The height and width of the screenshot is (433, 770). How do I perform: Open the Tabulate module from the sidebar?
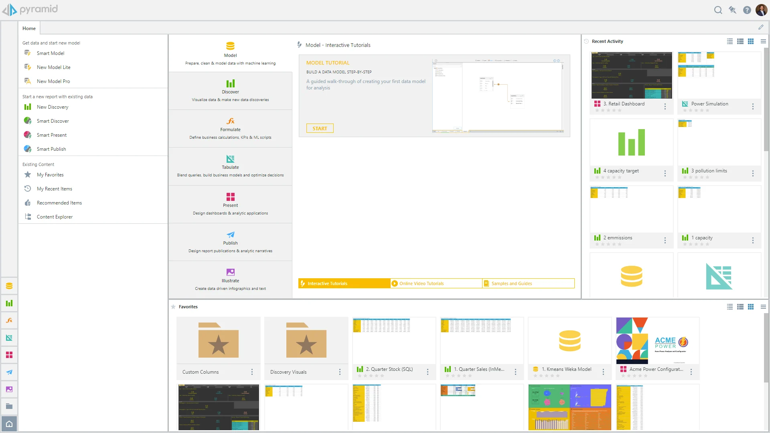tap(9, 338)
